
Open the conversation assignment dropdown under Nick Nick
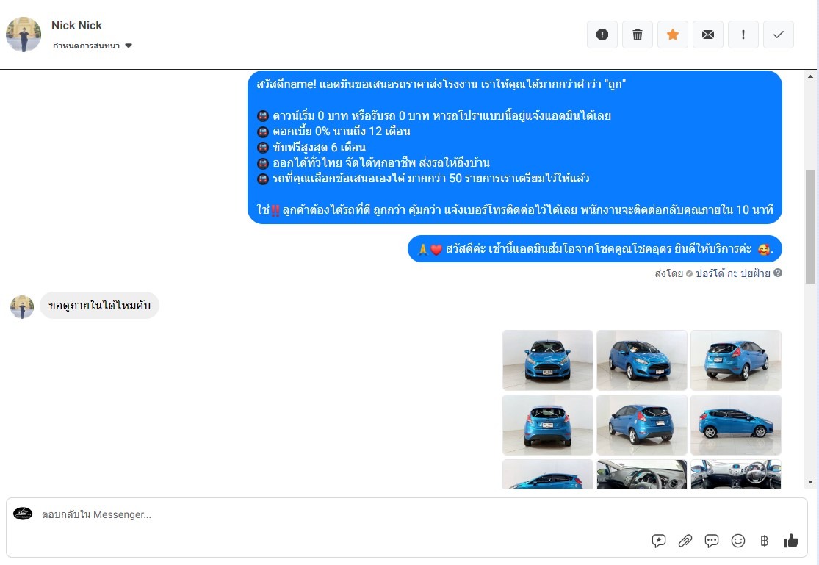(93, 46)
